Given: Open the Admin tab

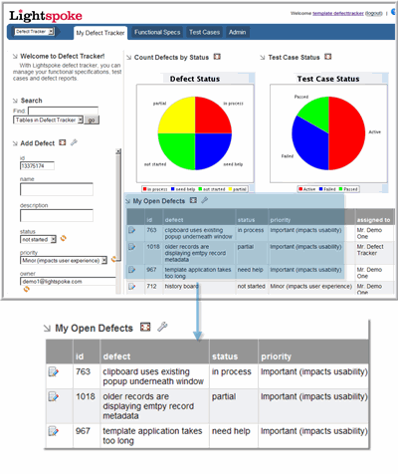Looking at the screenshot, I should pyautogui.click(x=237, y=32).
